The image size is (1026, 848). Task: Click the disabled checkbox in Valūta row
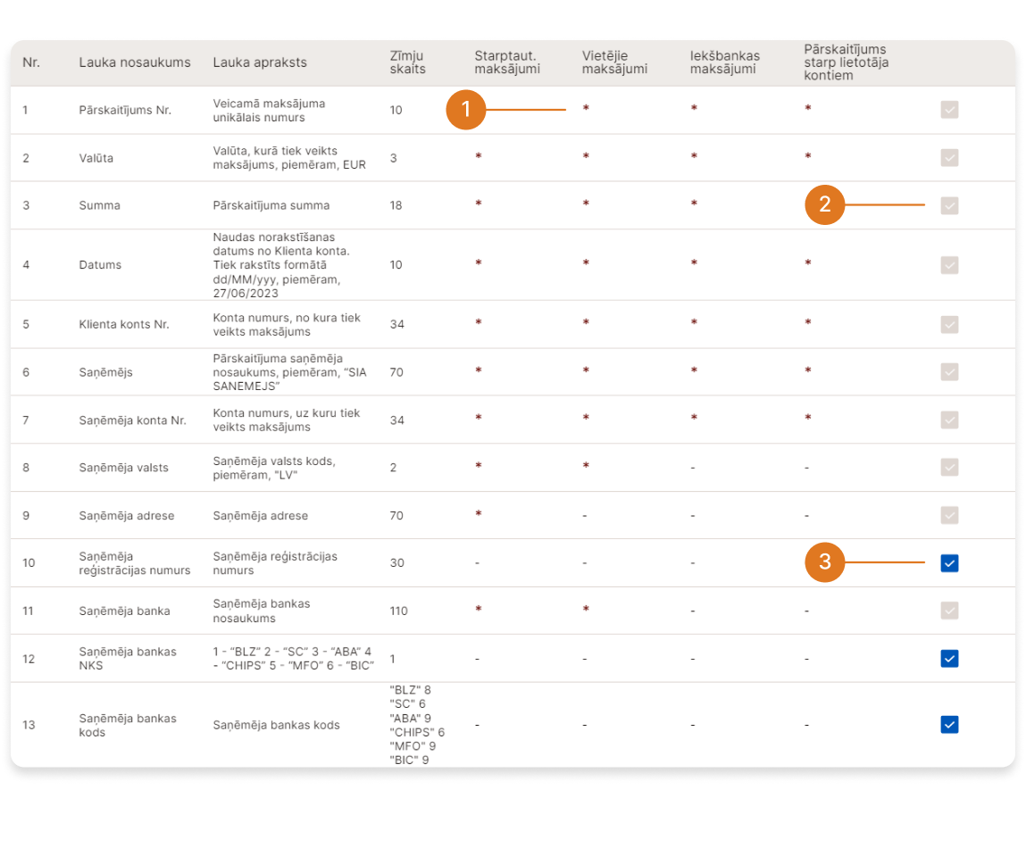pyautogui.click(x=949, y=157)
